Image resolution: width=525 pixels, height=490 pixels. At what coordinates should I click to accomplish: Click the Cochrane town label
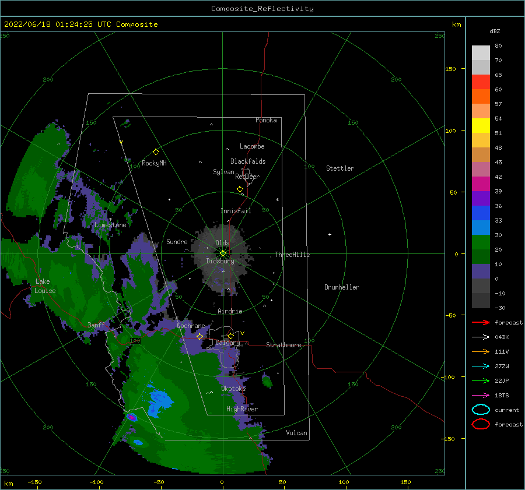[x=191, y=326]
